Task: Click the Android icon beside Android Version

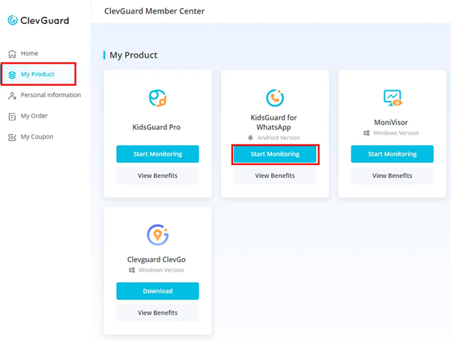Action: pyautogui.click(x=250, y=138)
